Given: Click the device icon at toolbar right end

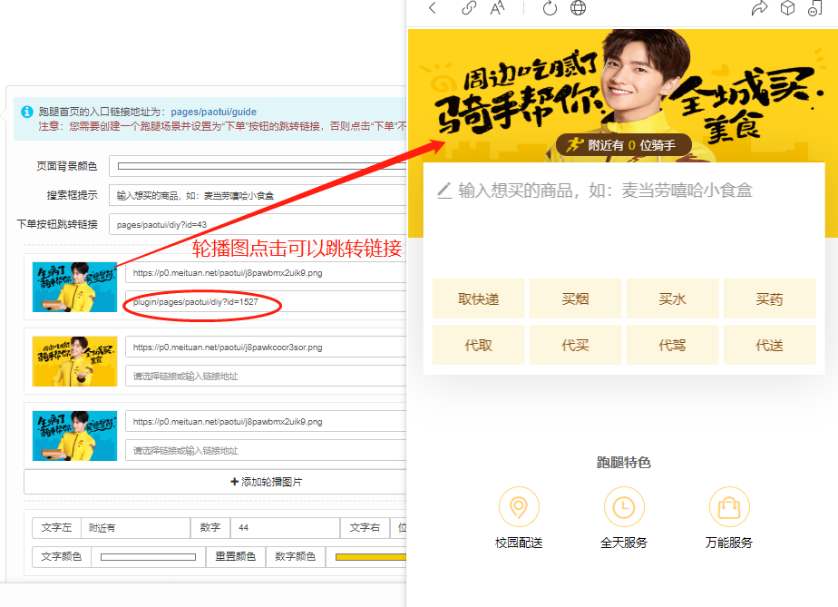Looking at the screenshot, I should pyautogui.click(x=814, y=8).
